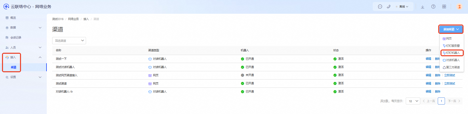Click channel name 对话机器人-lb

(x=64, y=91)
